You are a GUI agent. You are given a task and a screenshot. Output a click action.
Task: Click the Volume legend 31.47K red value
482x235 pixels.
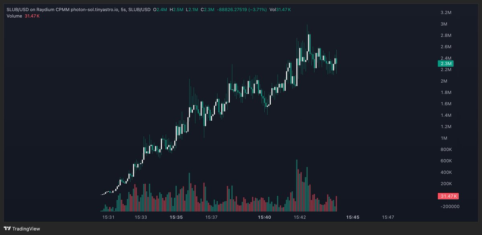pos(32,16)
